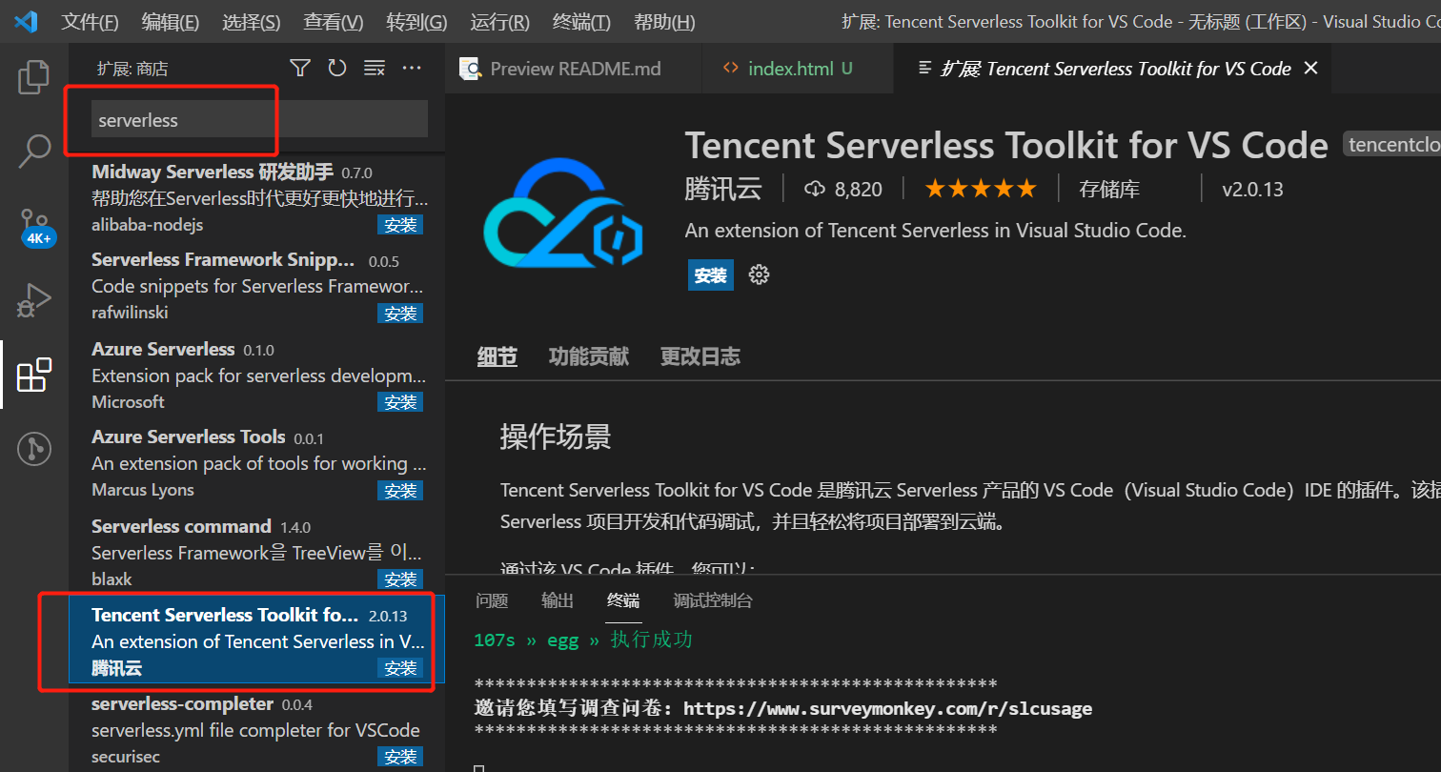The height and width of the screenshot is (772, 1441).
Task: Open the Run and Debug view
Action: pos(33,300)
